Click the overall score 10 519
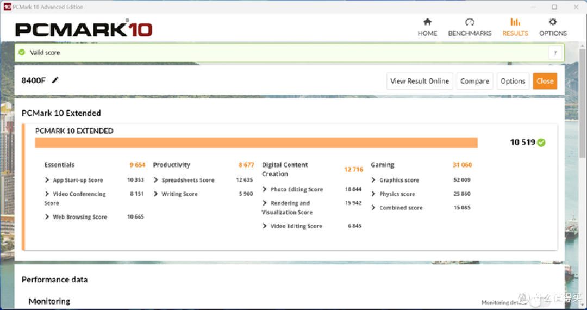The image size is (587, 310). [522, 142]
